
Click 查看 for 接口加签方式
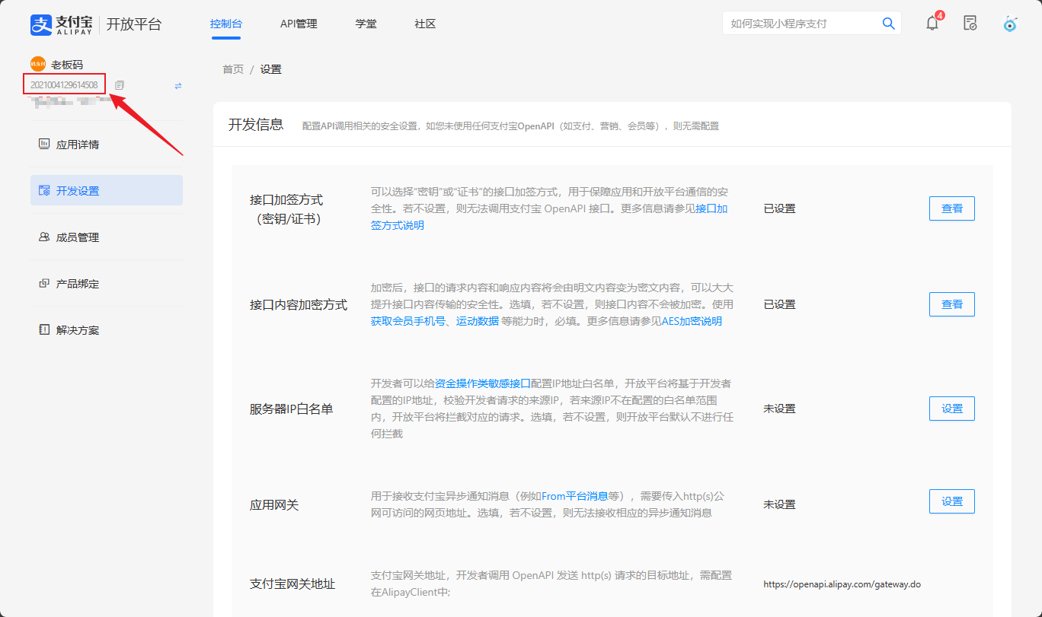pyautogui.click(x=951, y=208)
